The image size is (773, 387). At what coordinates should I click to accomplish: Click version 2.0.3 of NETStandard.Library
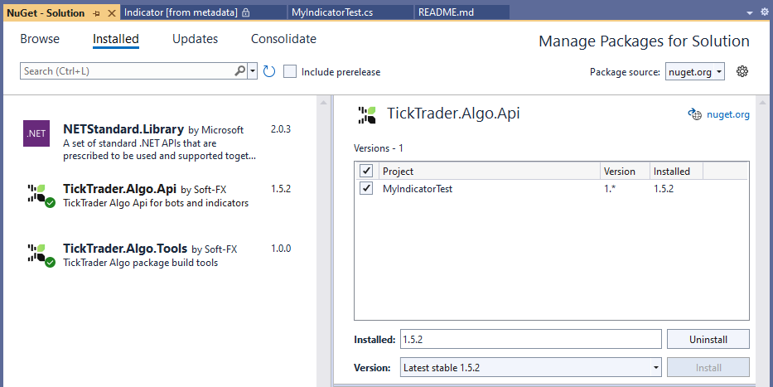[281, 129]
